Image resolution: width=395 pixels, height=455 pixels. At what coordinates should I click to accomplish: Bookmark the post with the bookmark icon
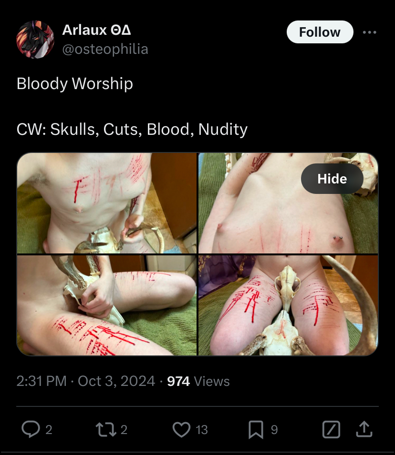tap(256, 429)
